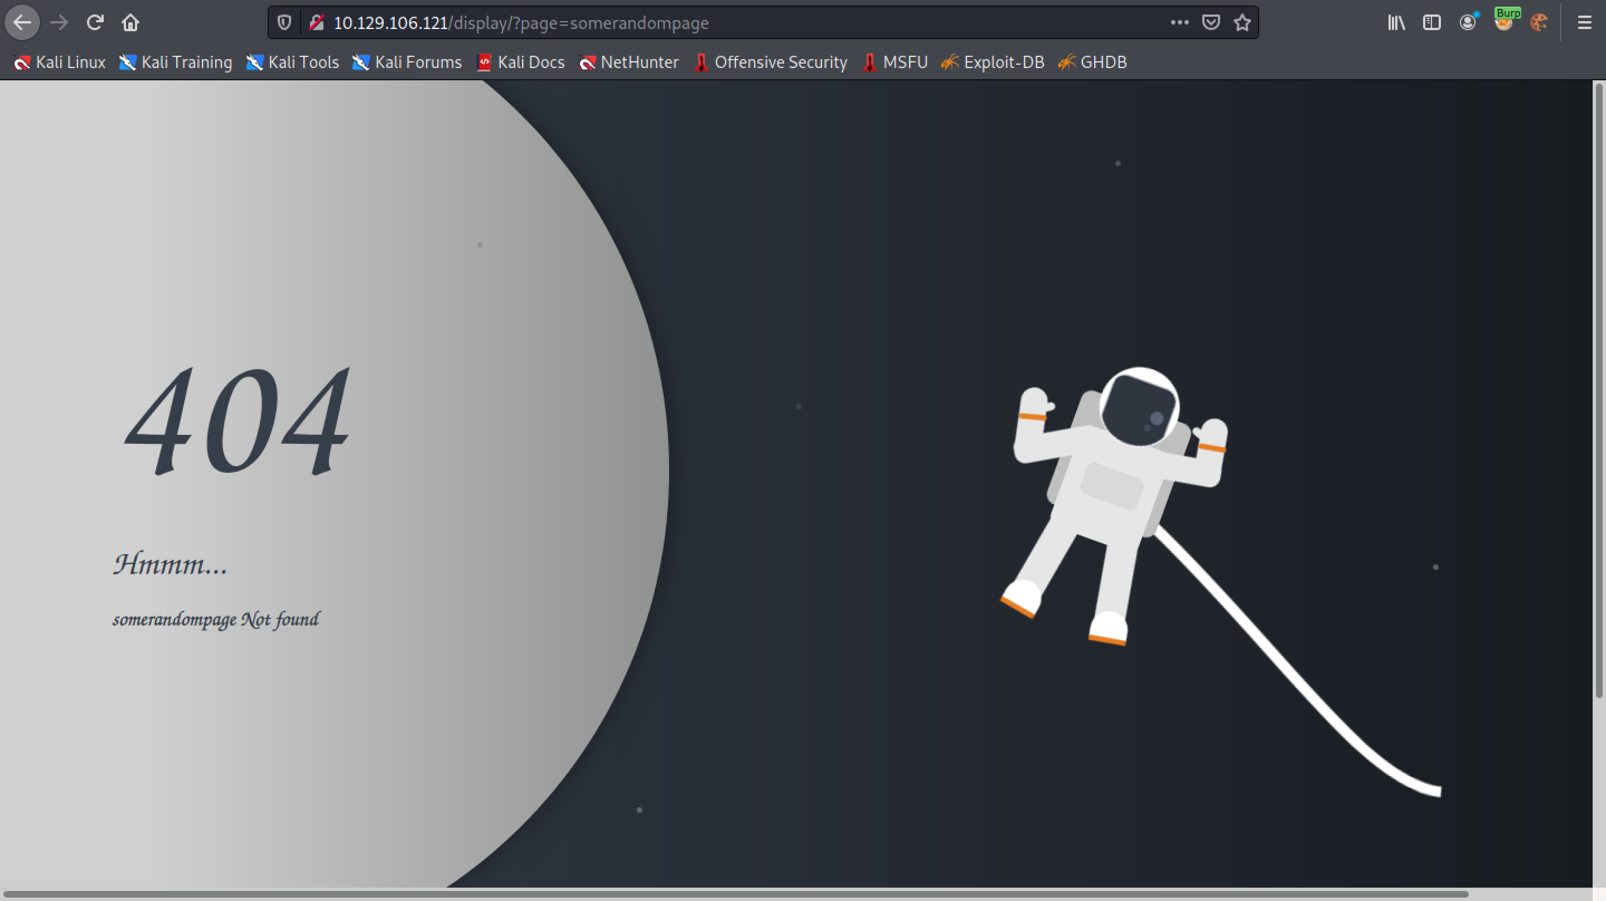Open GHDB bookmark

(x=1093, y=62)
